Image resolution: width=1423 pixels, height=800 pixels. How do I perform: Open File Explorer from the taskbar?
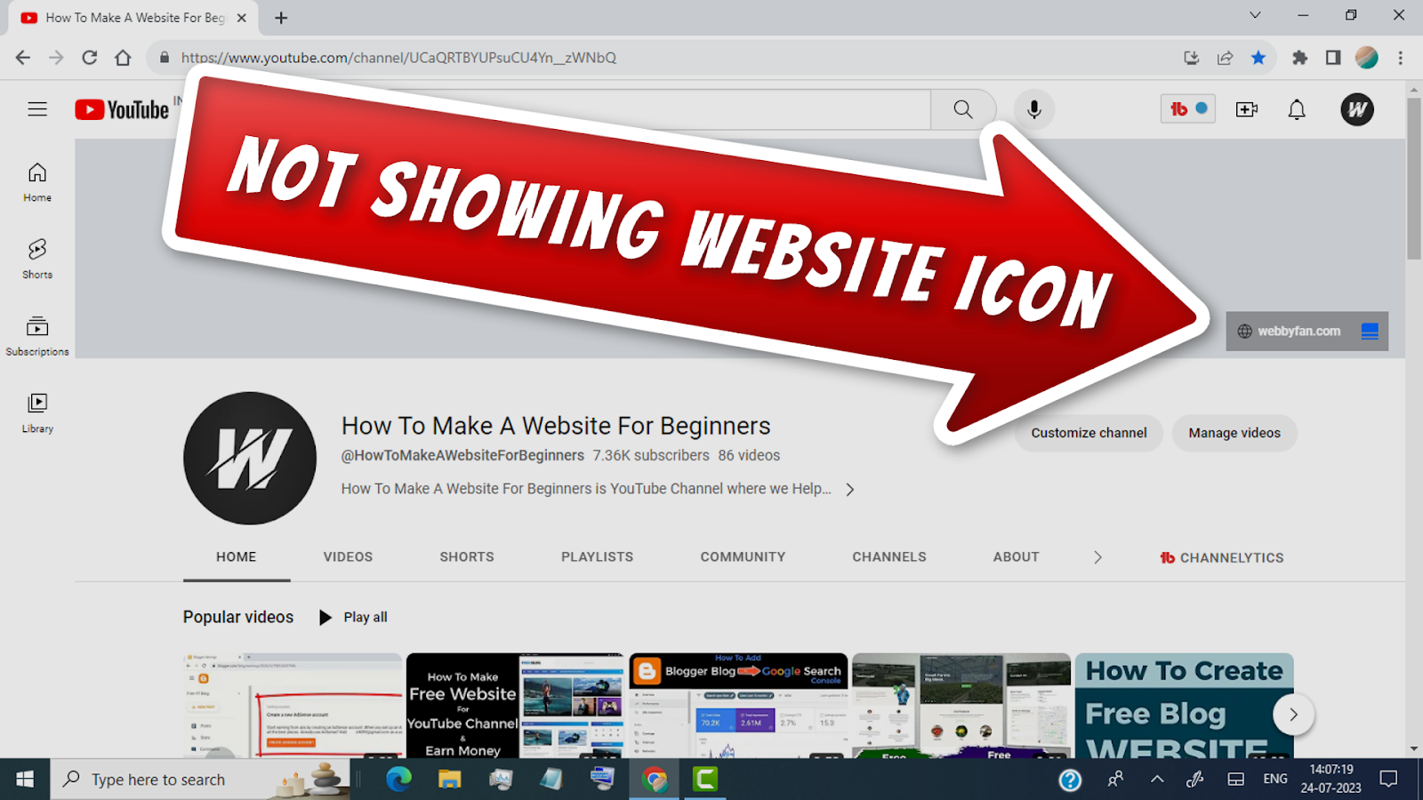(x=449, y=780)
